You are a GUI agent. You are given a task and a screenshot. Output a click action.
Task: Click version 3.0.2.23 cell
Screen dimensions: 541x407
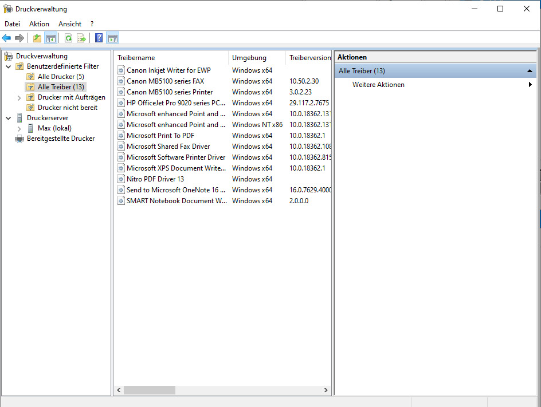tap(300, 92)
